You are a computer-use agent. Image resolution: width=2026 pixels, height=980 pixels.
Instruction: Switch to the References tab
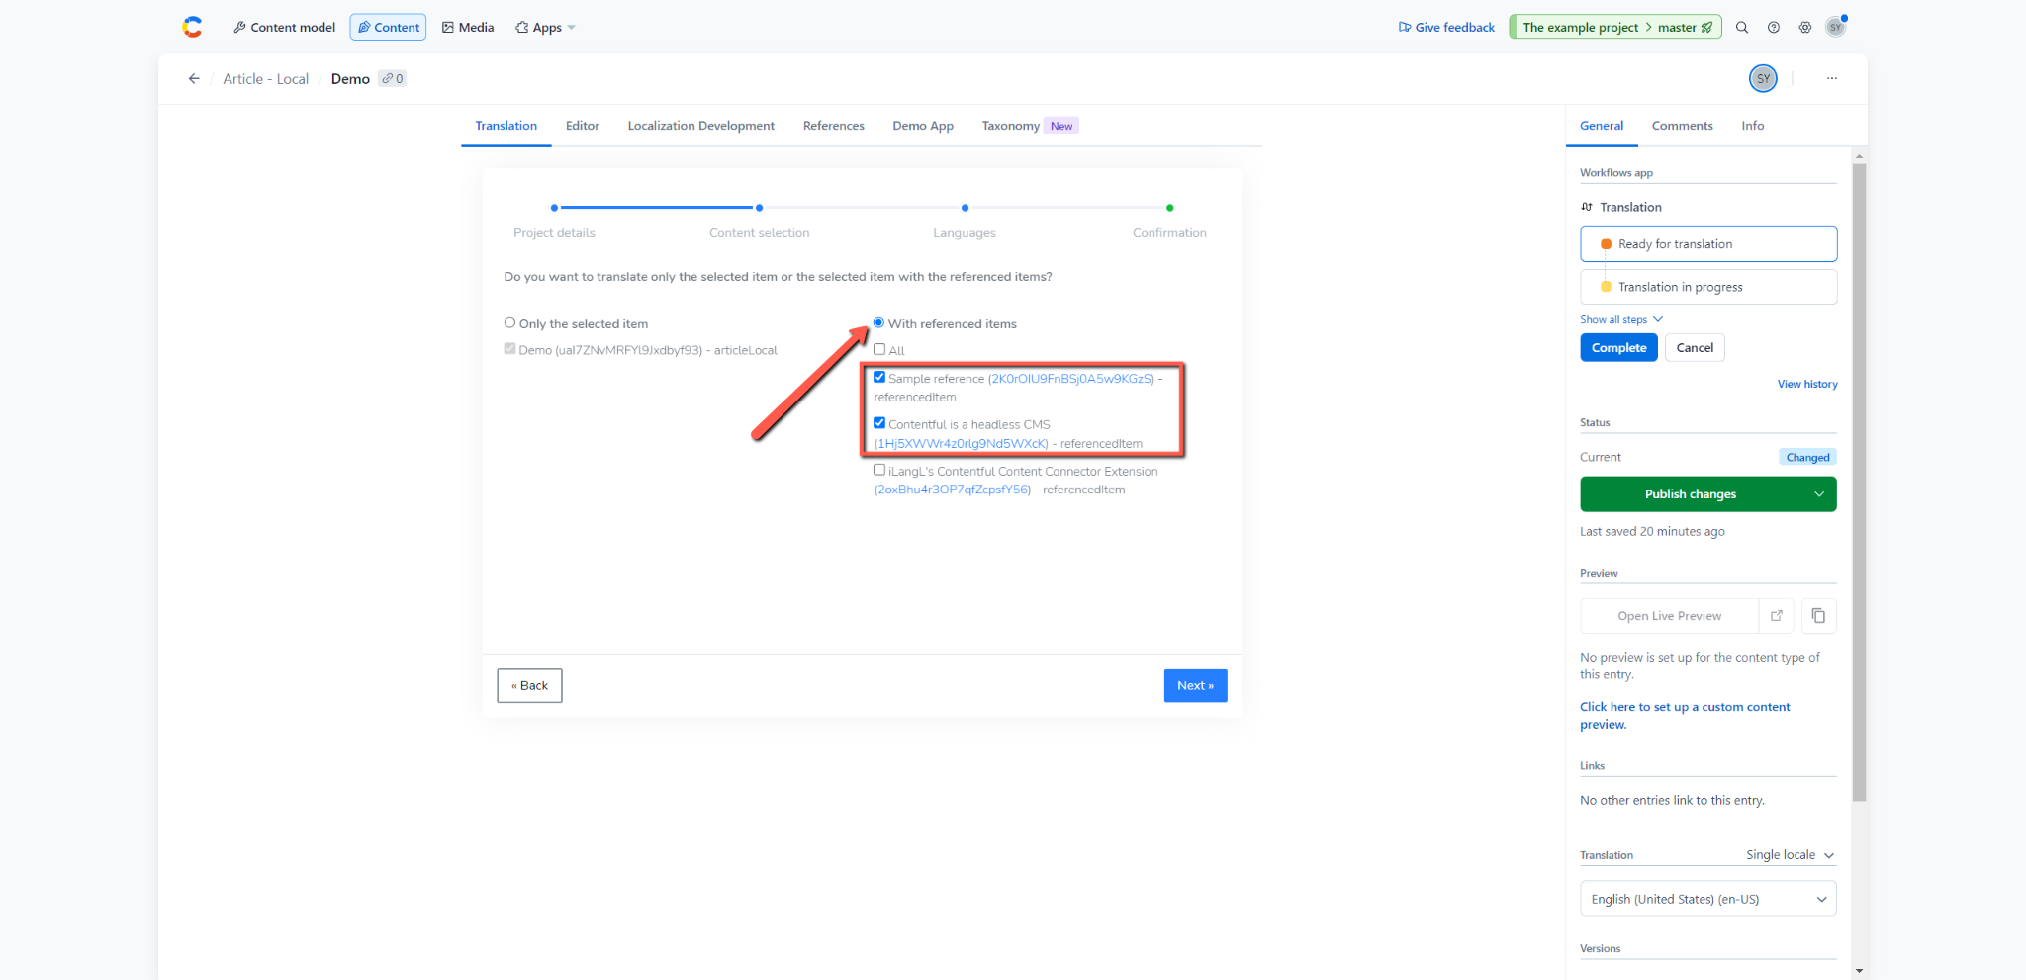(834, 126)
